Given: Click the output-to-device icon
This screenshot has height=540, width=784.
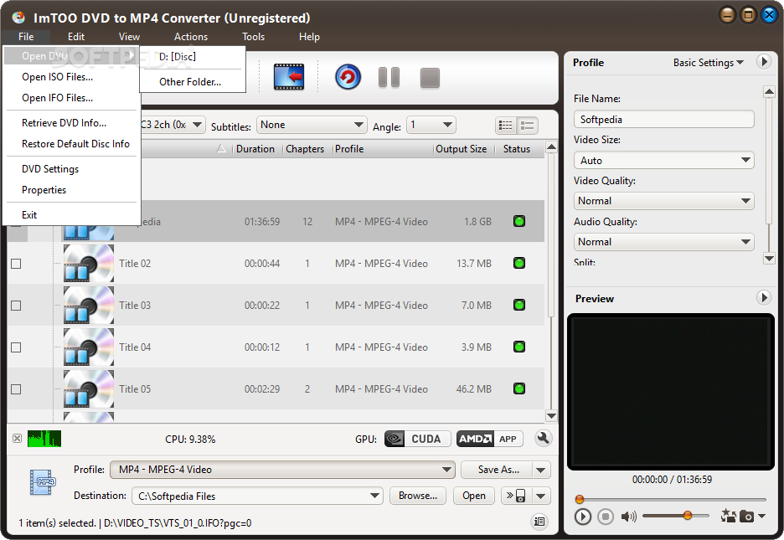Looking at the screenshot, I should [516, 496].
